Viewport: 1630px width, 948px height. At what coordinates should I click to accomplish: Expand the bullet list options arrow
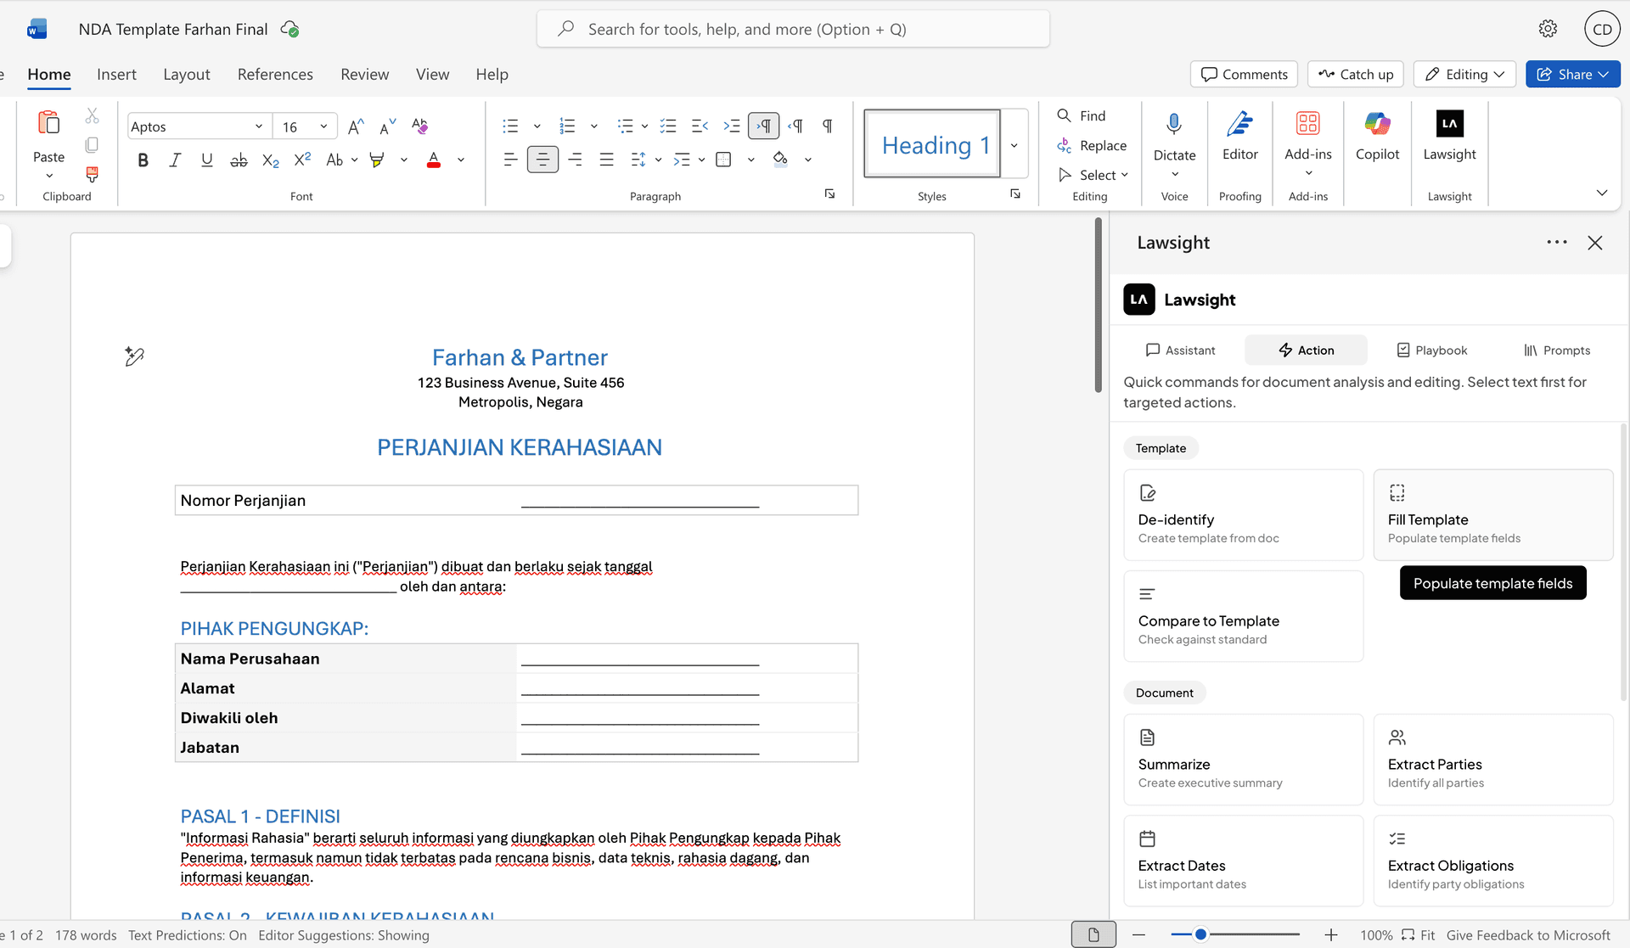[x=536, y=125]
